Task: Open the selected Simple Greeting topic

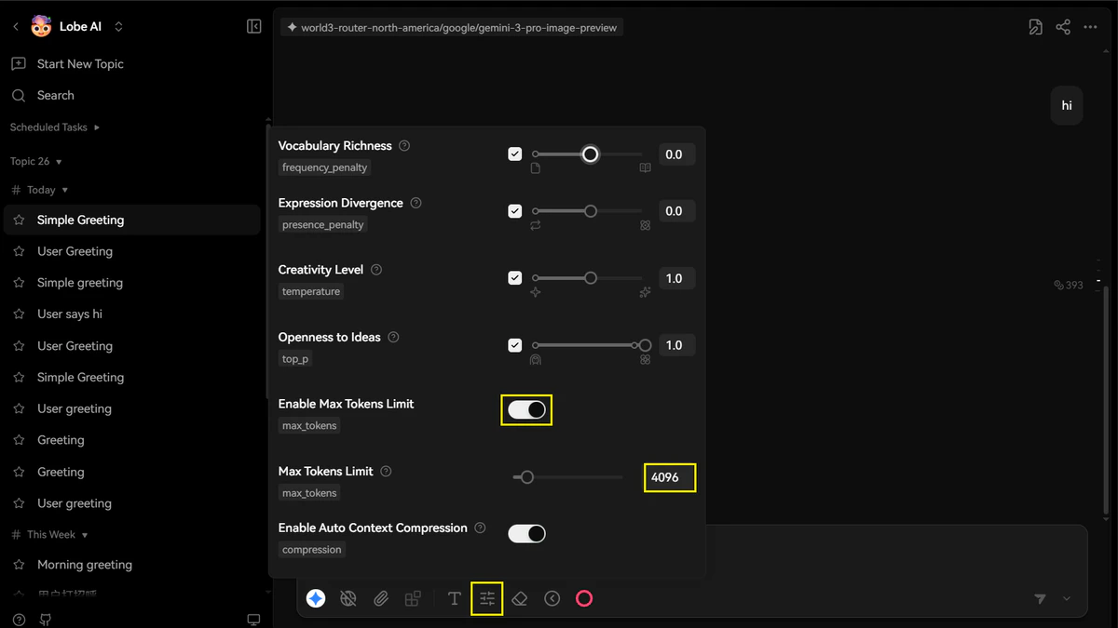Action: click(x=132, y=220)
